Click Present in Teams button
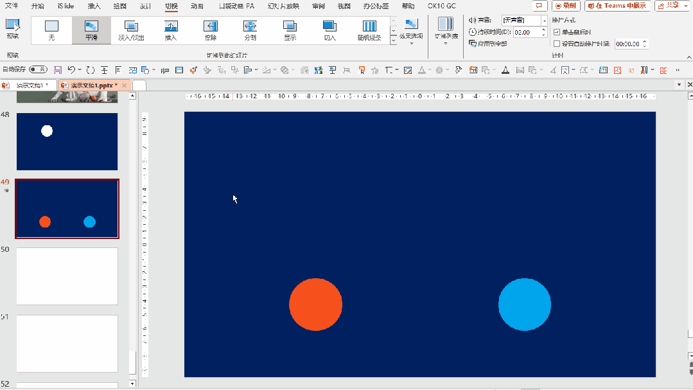Image resolution: width=693 pixels, height=390 pixels. point(617,6)
